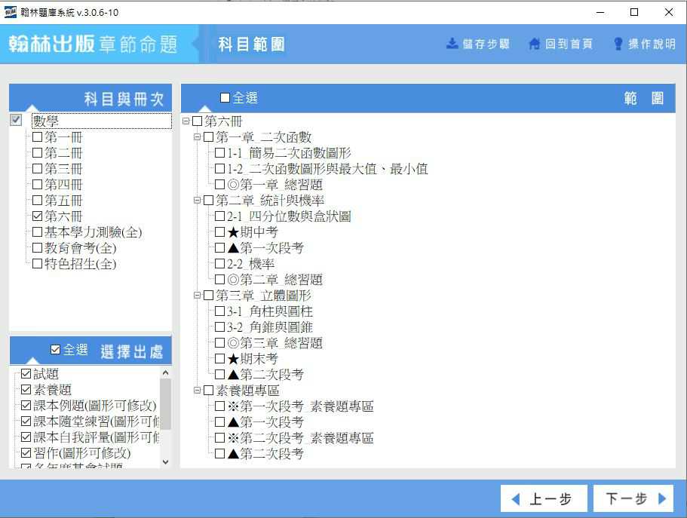Click source list scroll down arrow

coord(166,462)
